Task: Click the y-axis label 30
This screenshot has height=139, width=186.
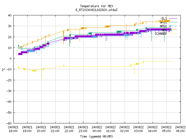Action: coord(10,26)
